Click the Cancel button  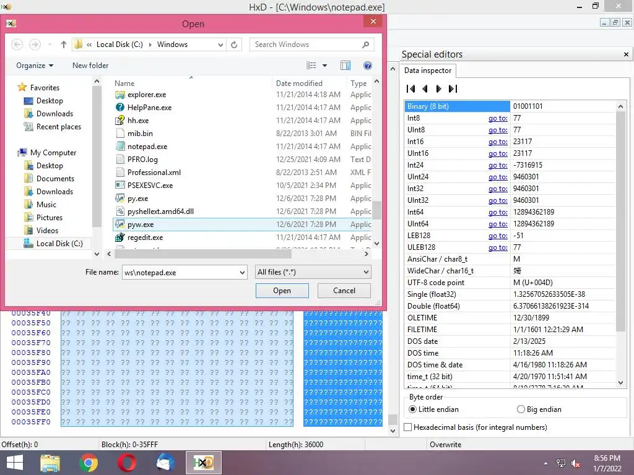(344, 291)
